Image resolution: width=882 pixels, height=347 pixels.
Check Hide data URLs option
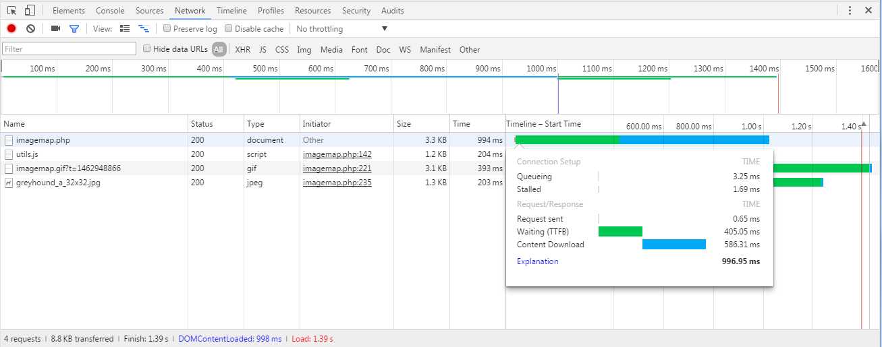click(146, 49)
